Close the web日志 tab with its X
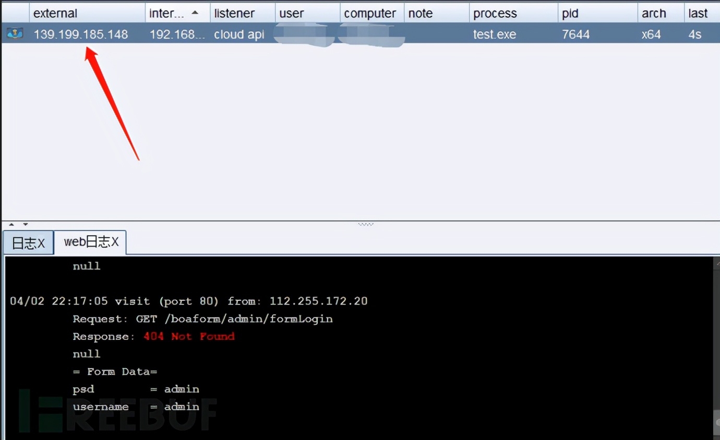Screen dimensions: 720x440 pos(115,242)
